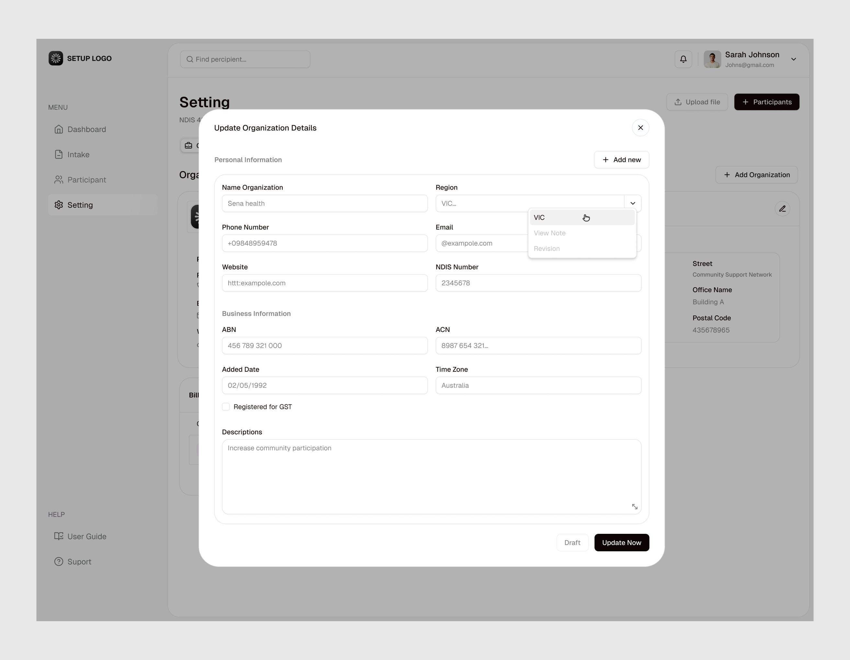Save changes as Draft
This screenshot has height=660, width=850.
(572, 542)
